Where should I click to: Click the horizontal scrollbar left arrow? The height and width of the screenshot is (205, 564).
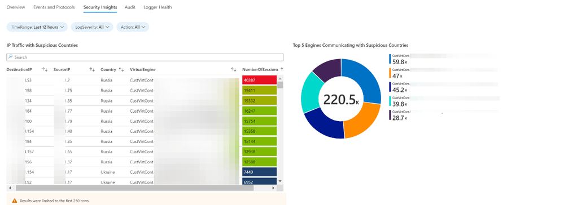click(x=10, y=188)
